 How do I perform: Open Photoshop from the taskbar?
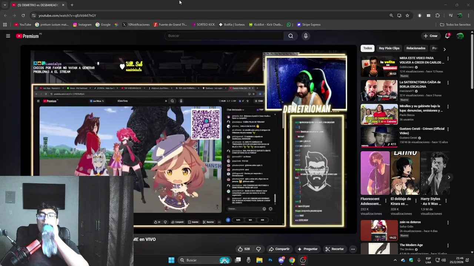pos(270,260)
